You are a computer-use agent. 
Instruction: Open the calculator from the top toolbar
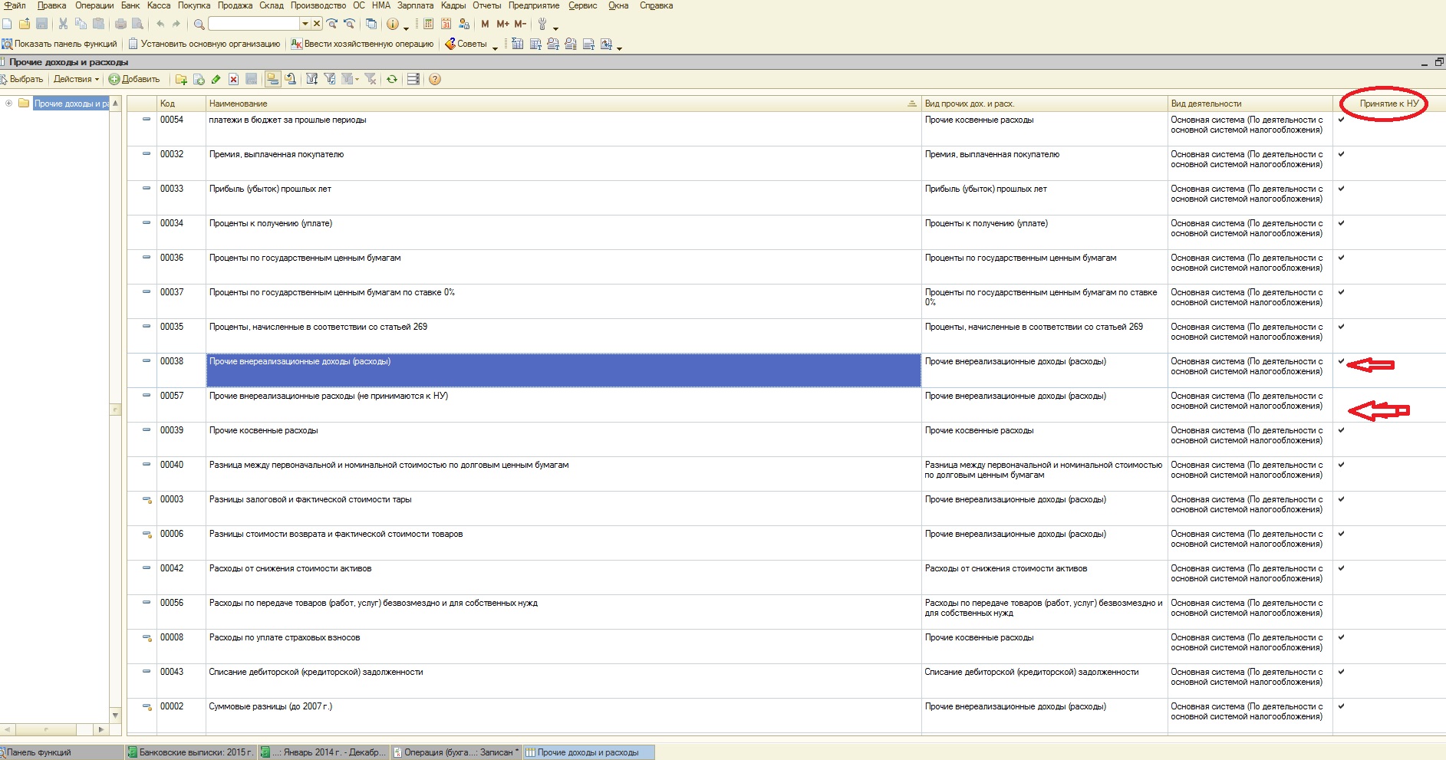click(428, 24)
